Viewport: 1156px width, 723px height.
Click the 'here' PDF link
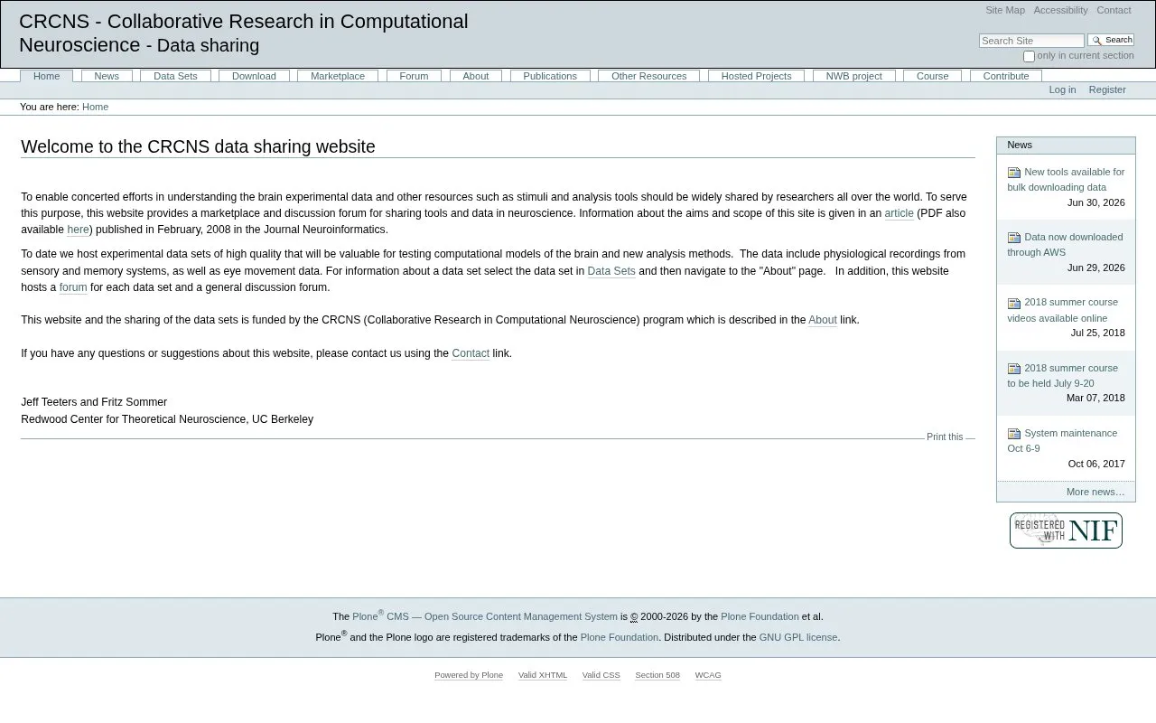pyautogui.click(x=78, y=230)
